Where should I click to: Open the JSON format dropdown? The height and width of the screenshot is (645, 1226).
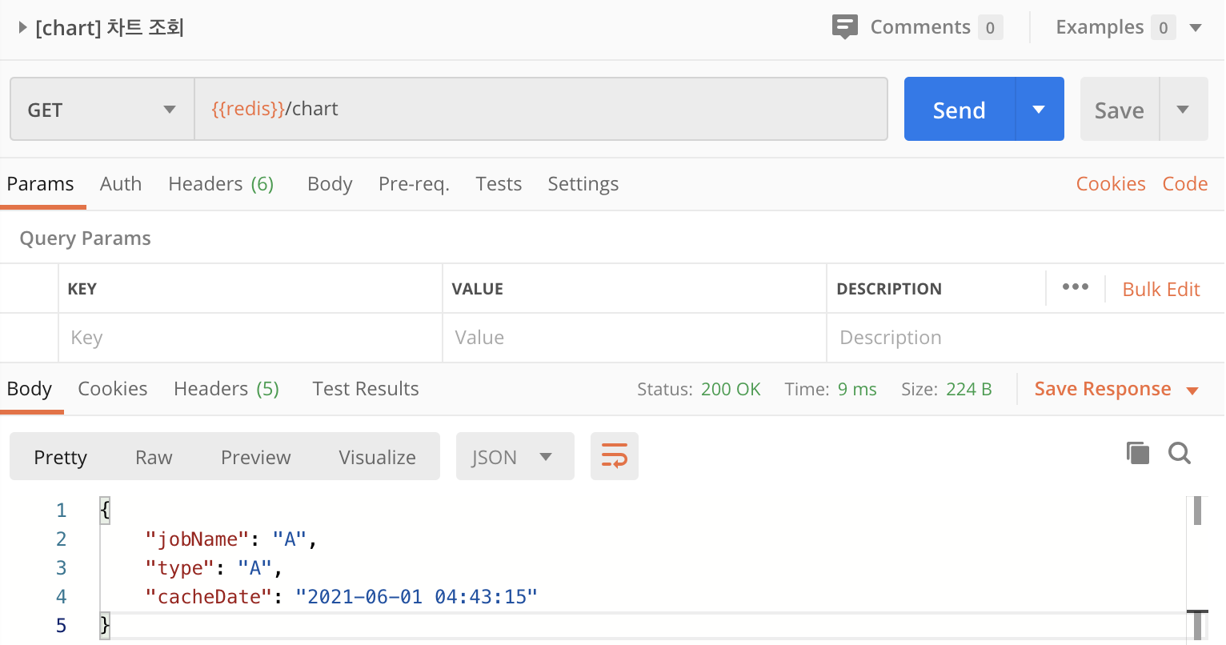tap(515, 456)
